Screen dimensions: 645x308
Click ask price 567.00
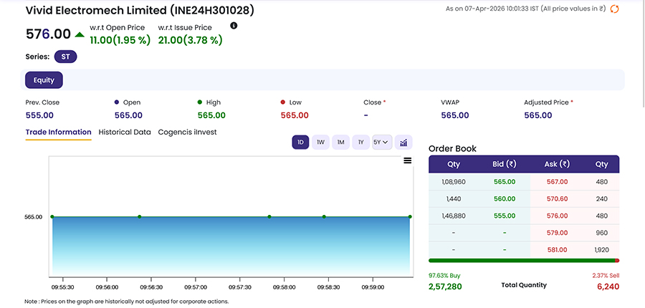click(558, 182)
